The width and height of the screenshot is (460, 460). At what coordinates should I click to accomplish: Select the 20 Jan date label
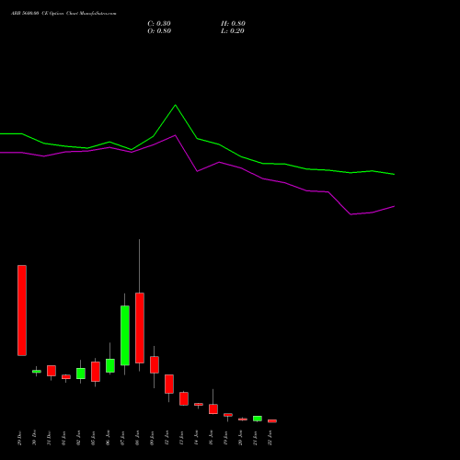pos(240,438)
